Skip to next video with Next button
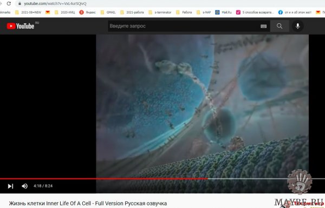Image resolution: width=325 pixels, height=208 pixels. pos(10,186)
